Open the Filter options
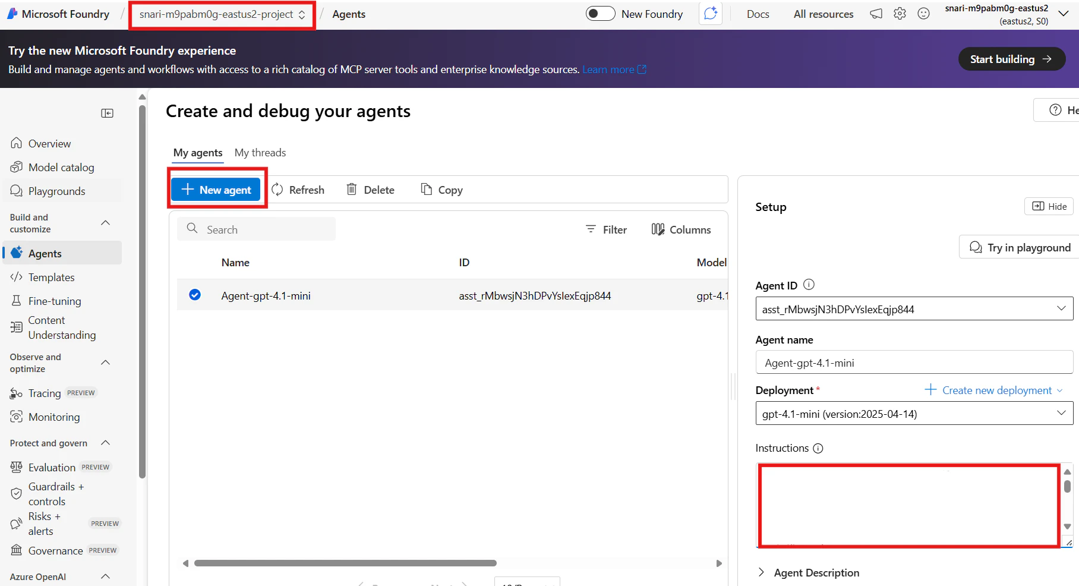 pos(606,230)
